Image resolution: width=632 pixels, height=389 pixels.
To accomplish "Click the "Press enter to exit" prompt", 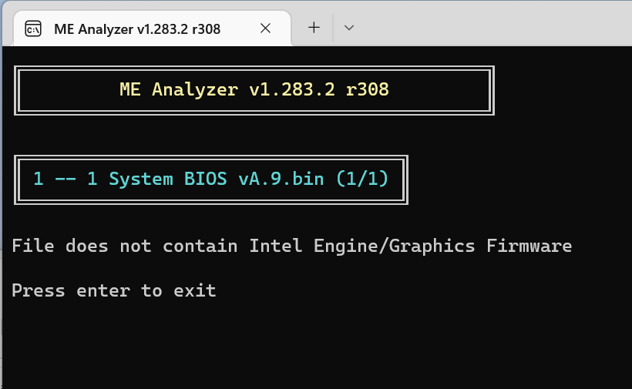I will coord(114,290).
